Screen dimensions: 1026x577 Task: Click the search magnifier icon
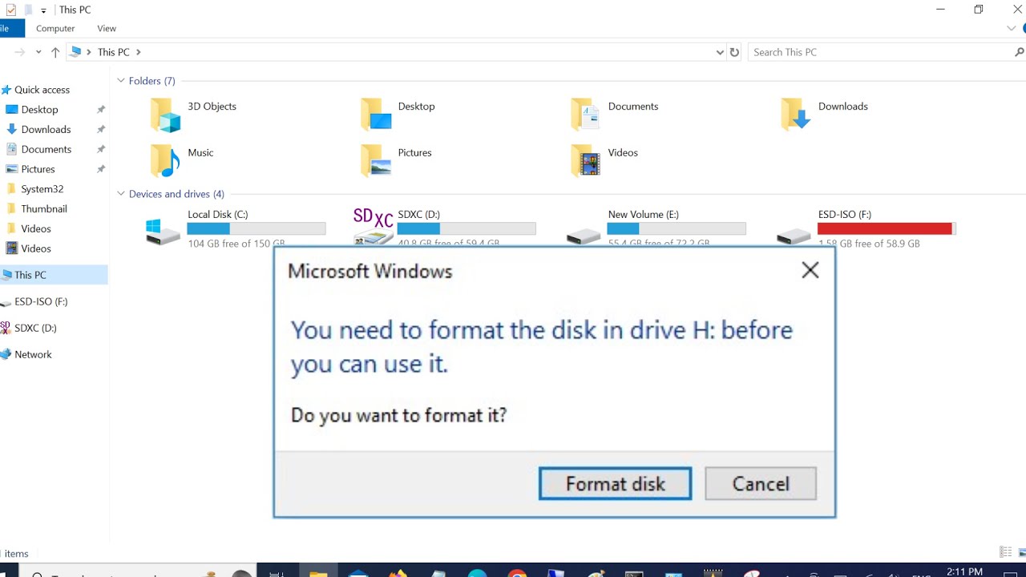pos(1020,52)
